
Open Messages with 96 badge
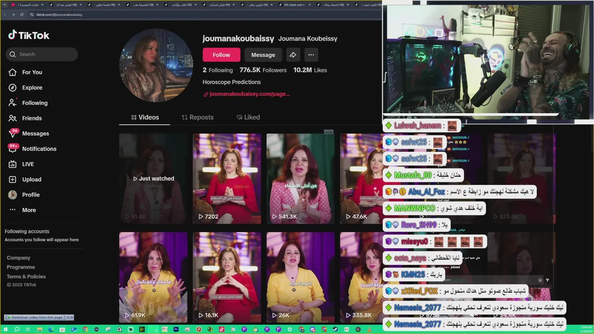coord(35,134)
